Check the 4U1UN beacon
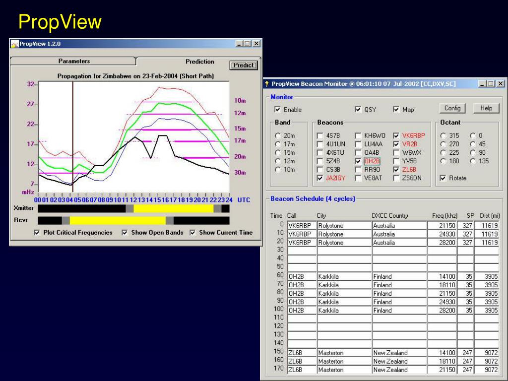The image size is (508, 381). click(x=320, y=144)
